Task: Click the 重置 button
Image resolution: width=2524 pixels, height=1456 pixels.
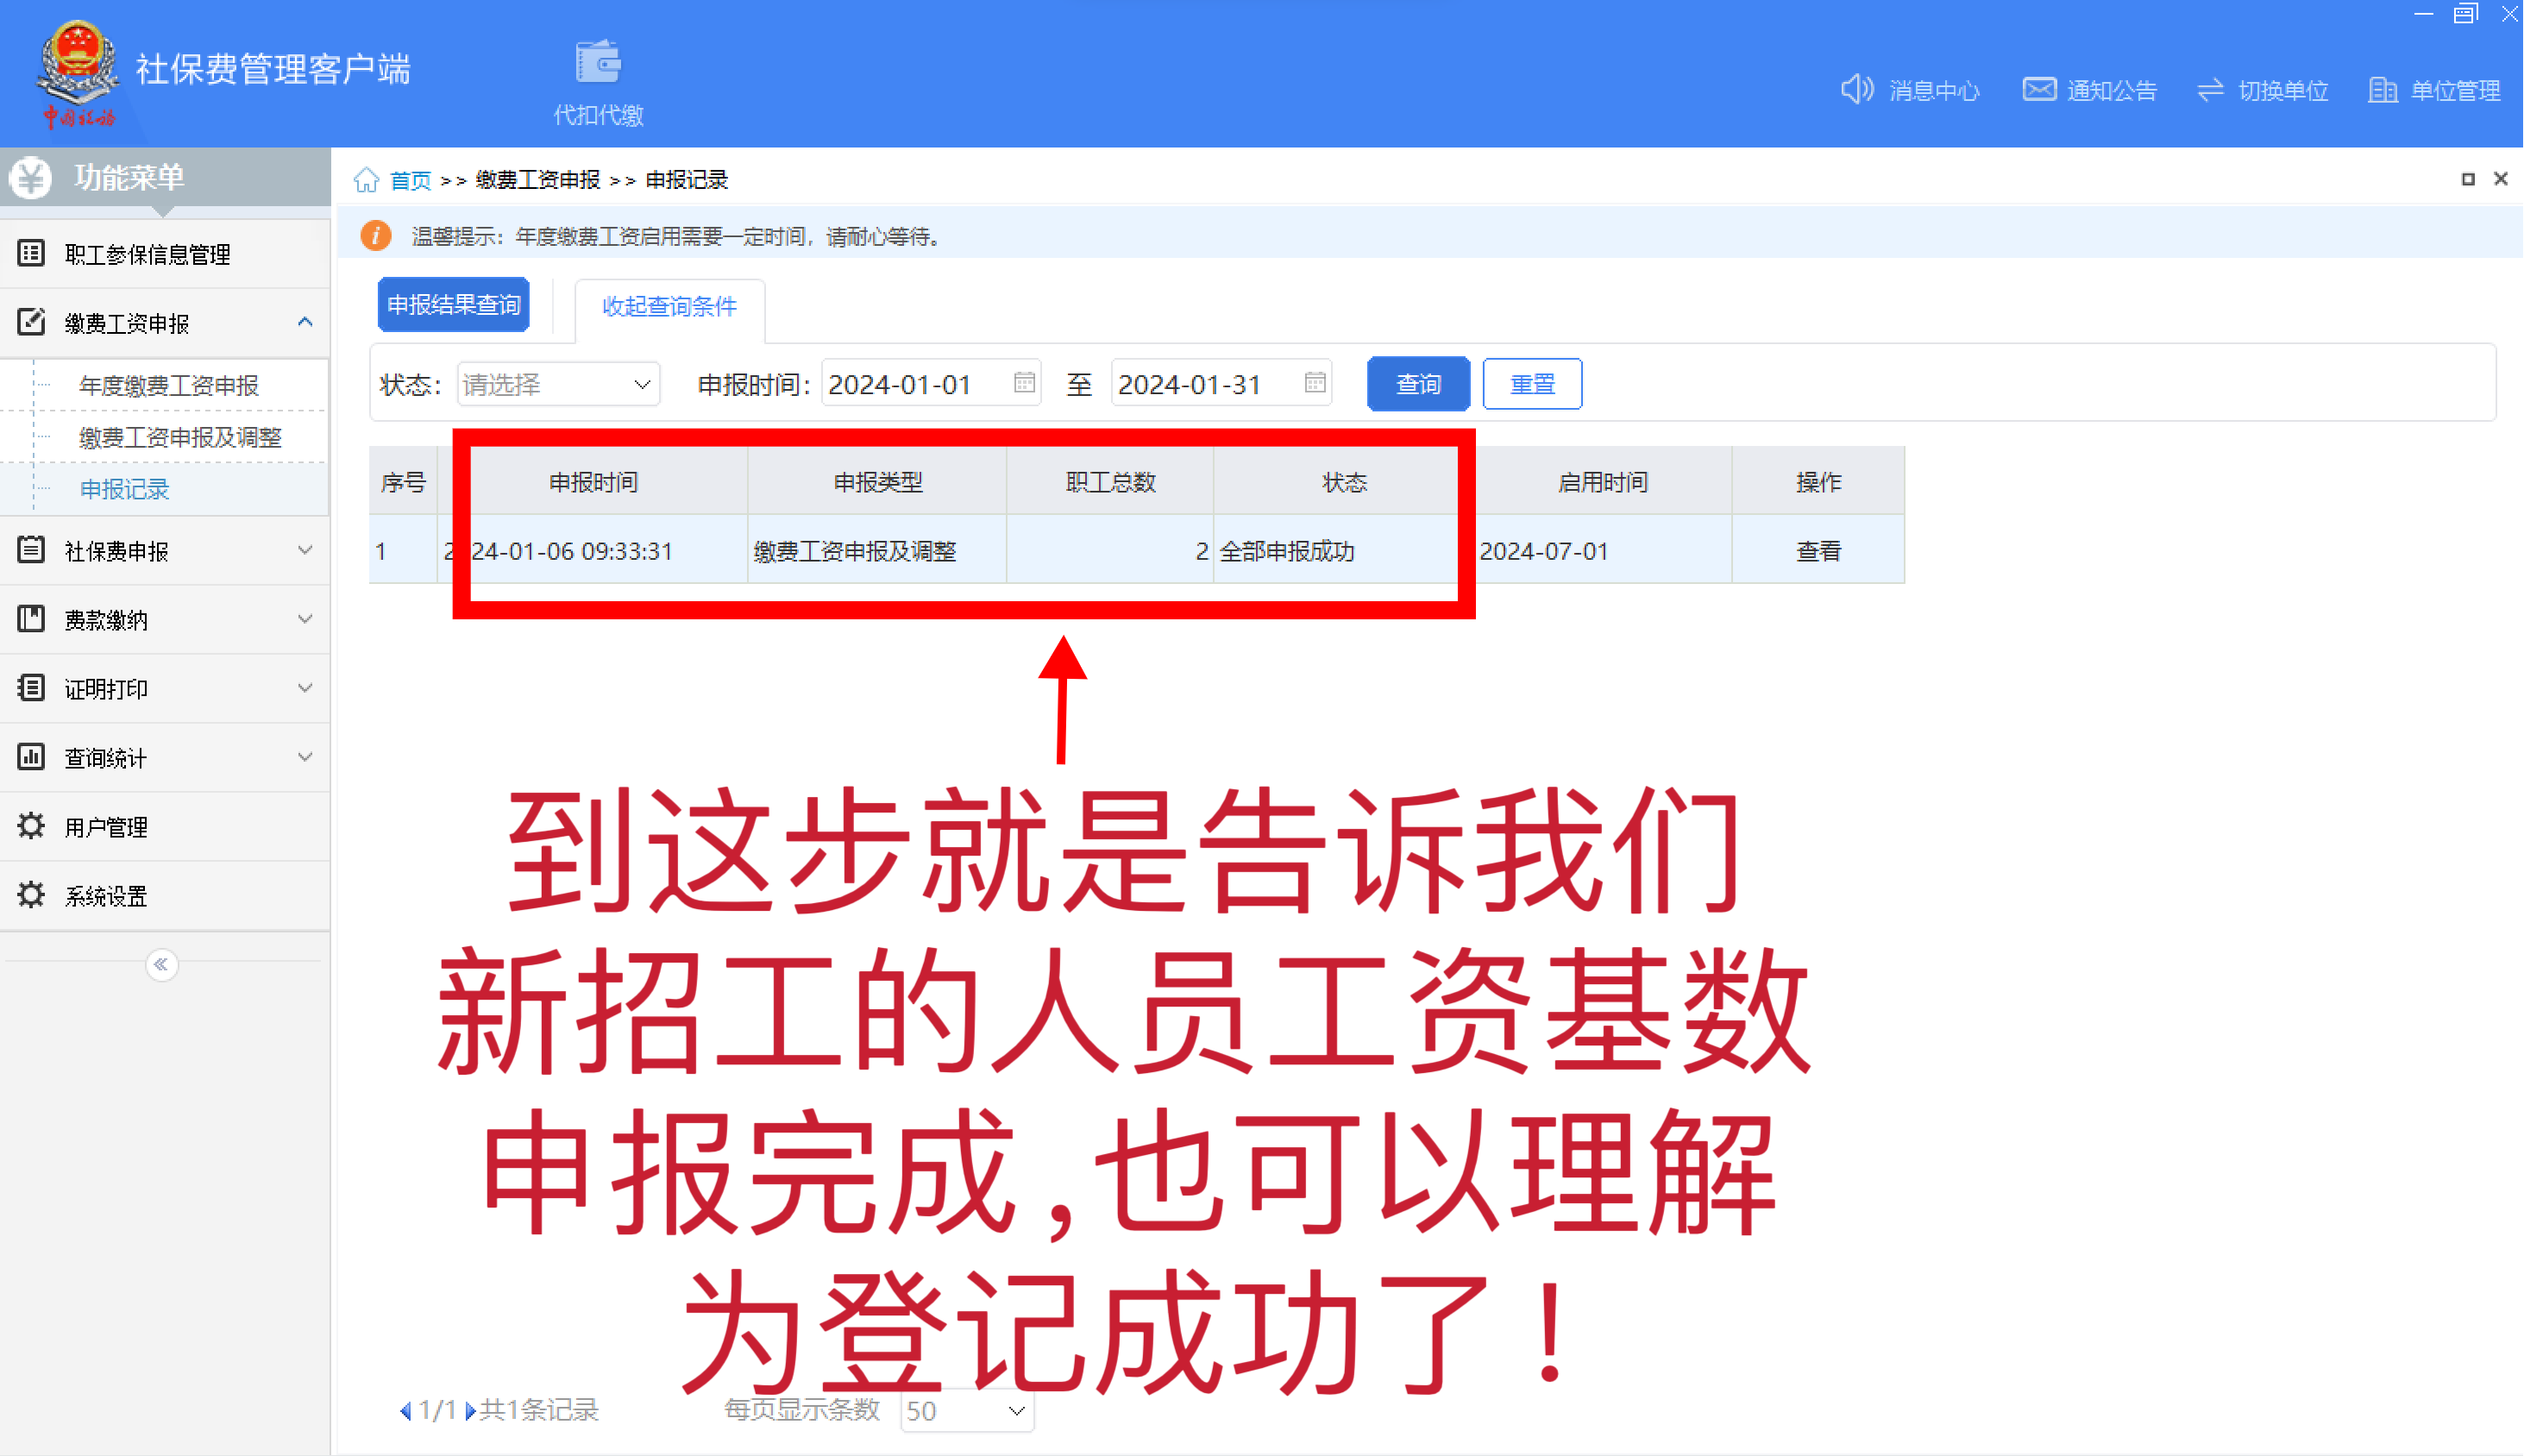Action: tap(1531, 384)
